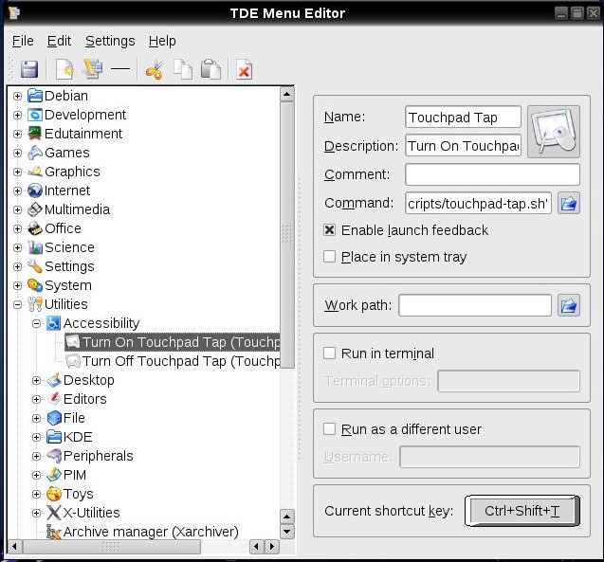Check Run as a different user
Viewport: 604px width, 562px height.
(x=329, y=428)
